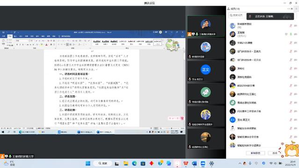Screen dimensions: 299x168
Task: Toggle microphone for the first member in list
Action: (291, 26)
